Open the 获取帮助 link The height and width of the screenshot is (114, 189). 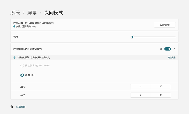21,107
